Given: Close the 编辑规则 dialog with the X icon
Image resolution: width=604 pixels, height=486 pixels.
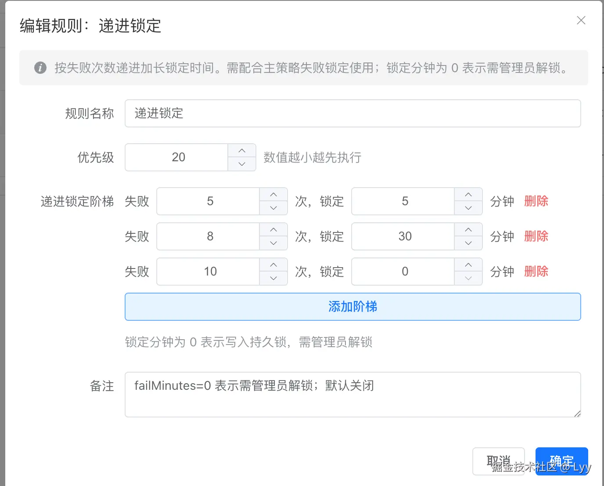Looking at the screenshot, I should click(581, 20).
